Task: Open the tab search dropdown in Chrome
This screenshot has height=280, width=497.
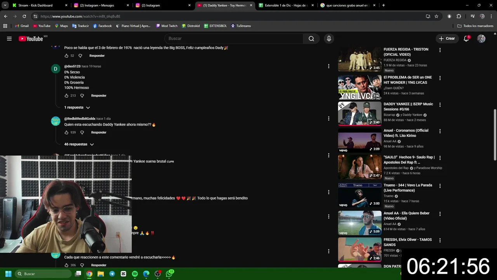Action: point(5,5)
